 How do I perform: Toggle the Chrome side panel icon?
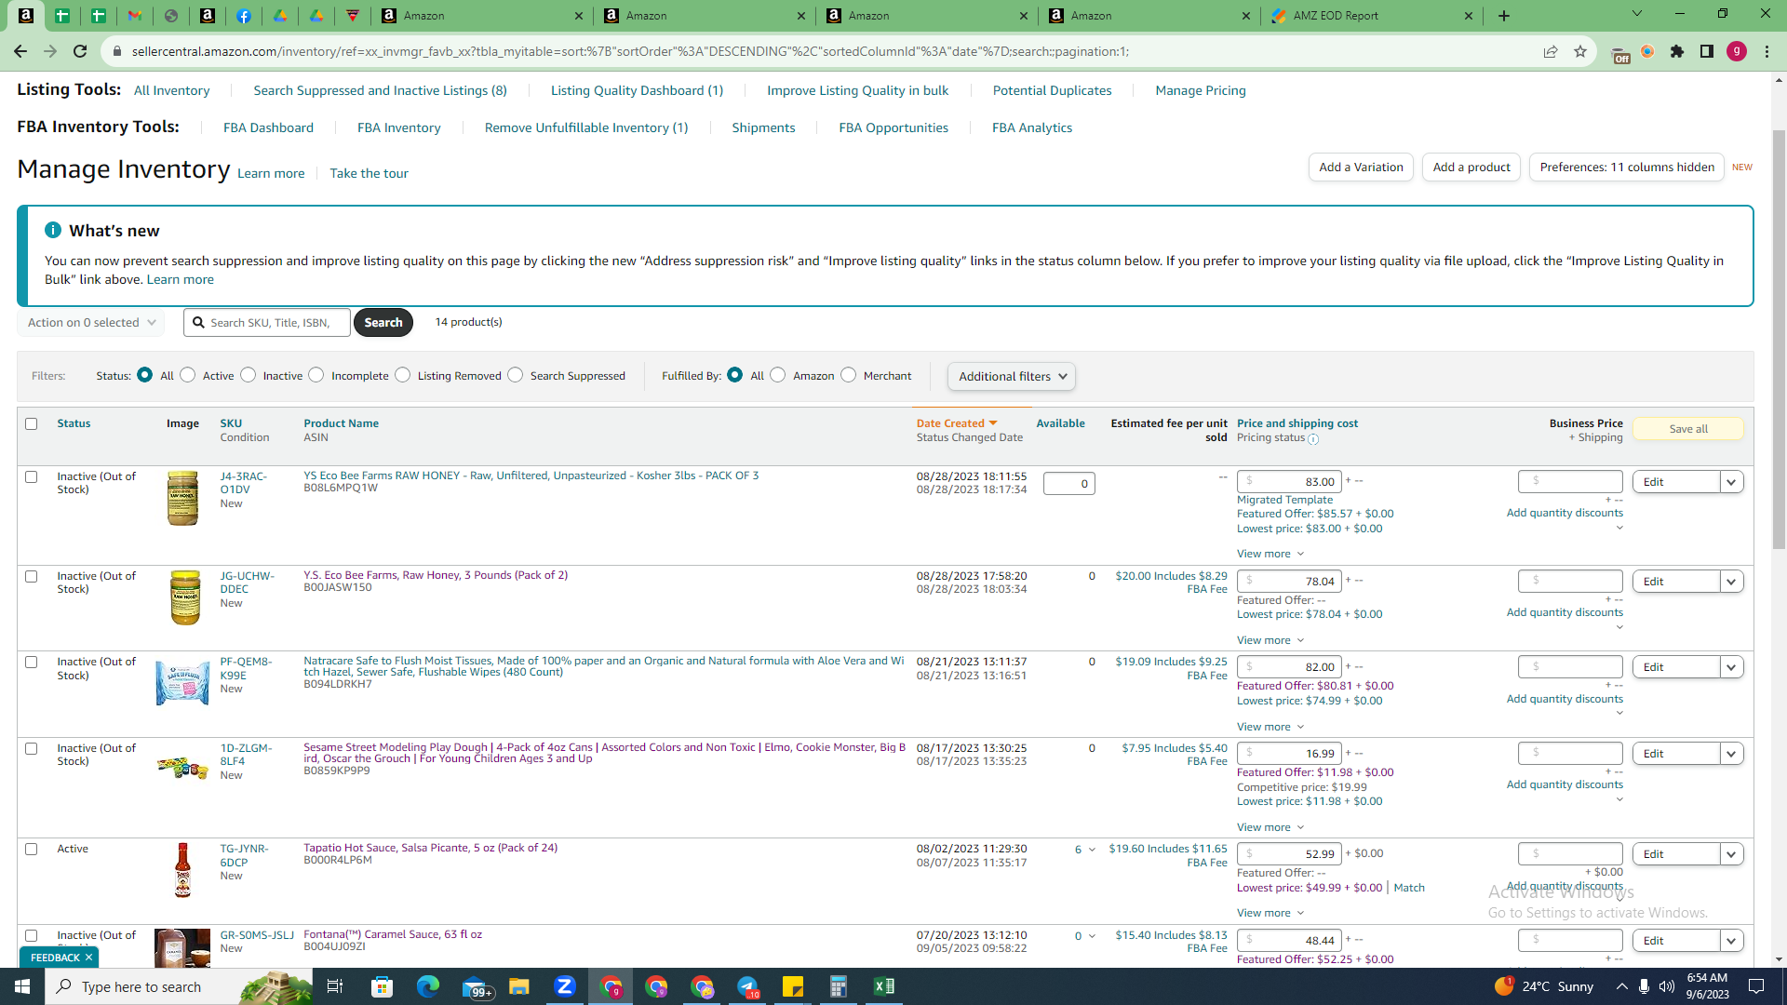coord(1707,51)
